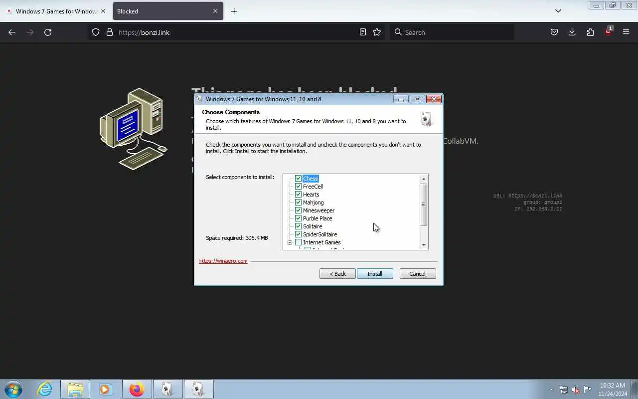
Task: Uncheck the Chess component
Action: pyautogui.click(x=298, y=179)
